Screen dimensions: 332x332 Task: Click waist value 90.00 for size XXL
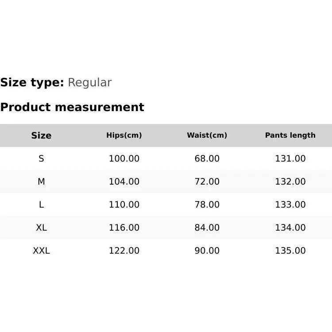pyautogui.click(x=207, y=251)
